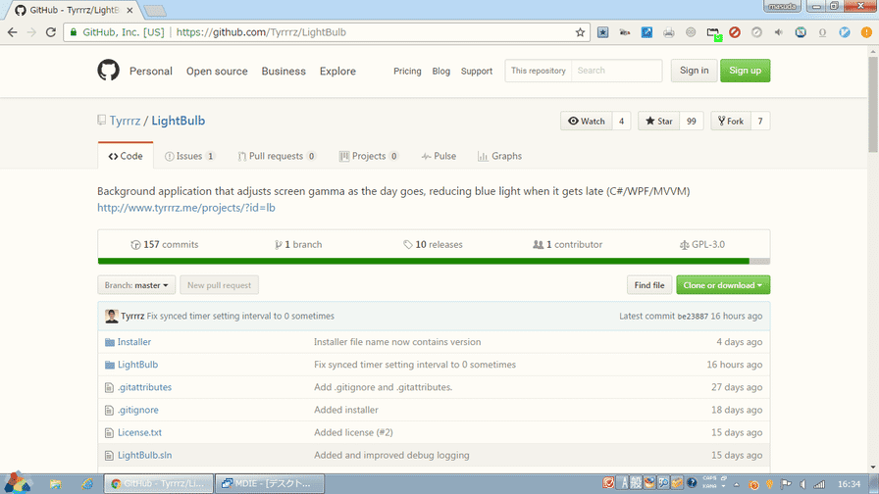Click the License.txt file icon
Viewport: 879px width, 494px height.
coord(109,433)
